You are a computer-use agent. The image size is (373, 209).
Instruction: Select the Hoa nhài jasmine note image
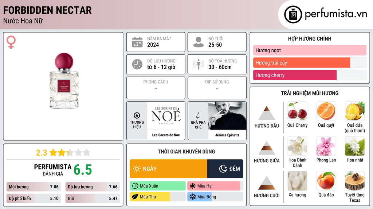355,146
